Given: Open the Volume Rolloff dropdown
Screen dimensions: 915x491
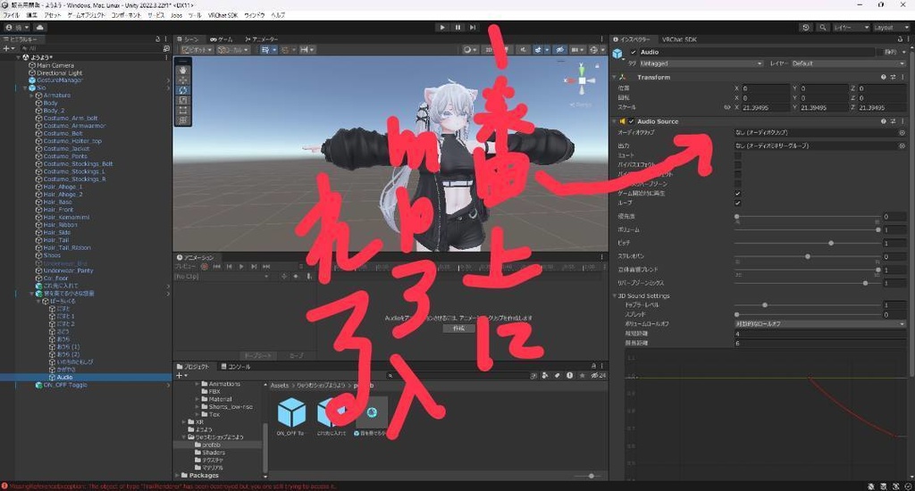Looking at the screenshot, I should point(820,324).
